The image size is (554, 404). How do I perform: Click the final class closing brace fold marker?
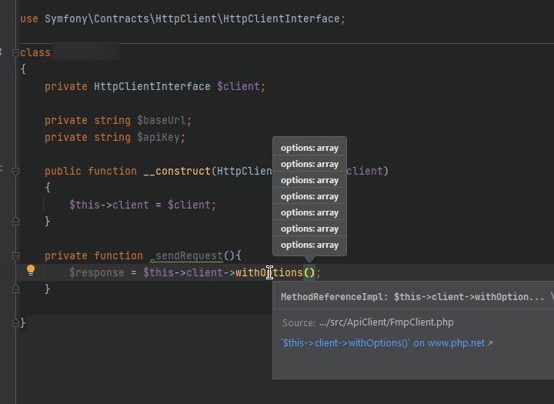coord(15,322)
